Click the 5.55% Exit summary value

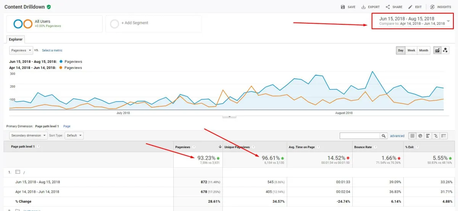440,158
